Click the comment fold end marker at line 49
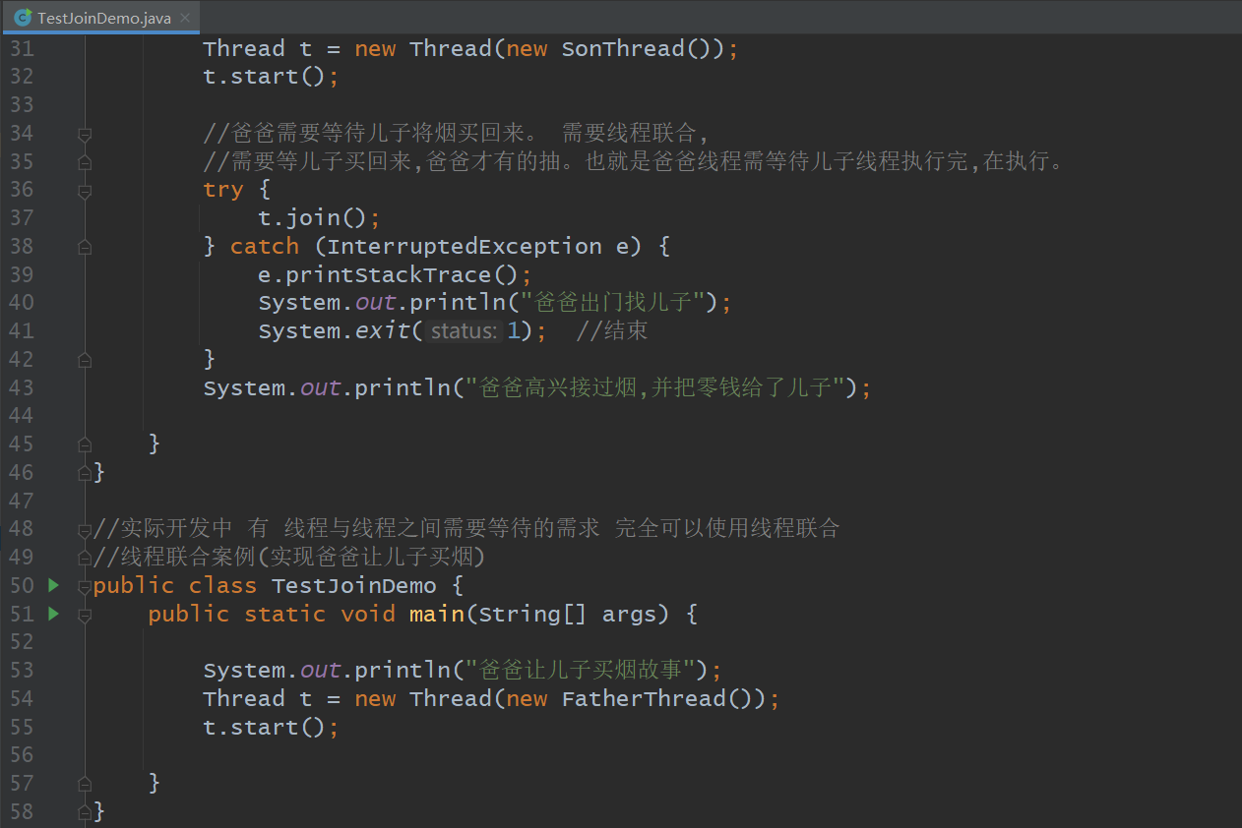Screen dimensions: 1242x828 click(x=85, y=558)
